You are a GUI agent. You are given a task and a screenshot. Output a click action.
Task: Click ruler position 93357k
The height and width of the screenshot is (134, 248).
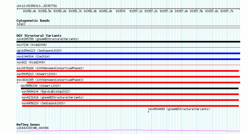(x=121, y=11)
